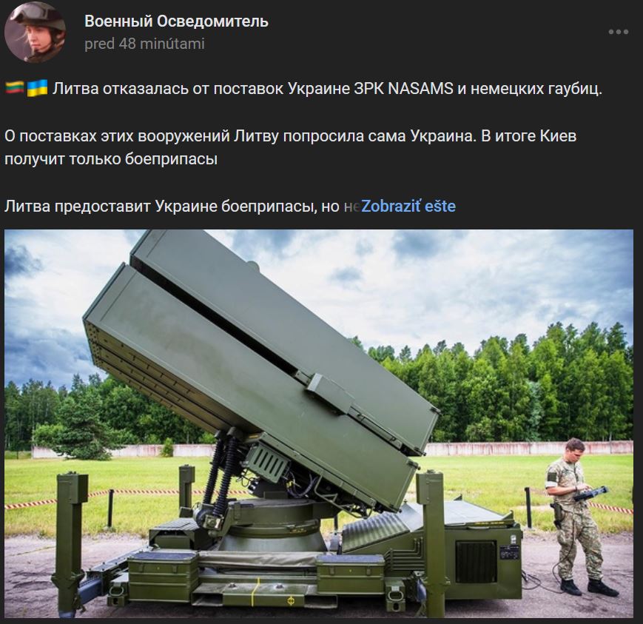
Task: Click the truncated line "Литва предоставит Украине боеприпасы"
Action: coord(159,207)
